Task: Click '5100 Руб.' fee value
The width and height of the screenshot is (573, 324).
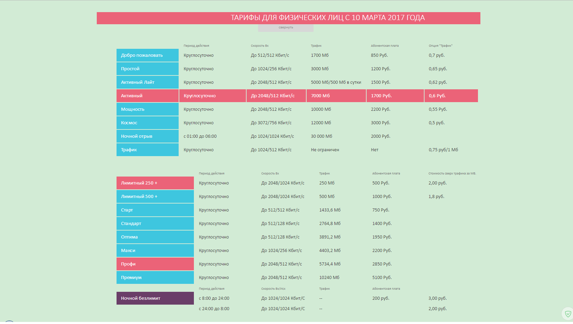Action: [x=382, y=278]
